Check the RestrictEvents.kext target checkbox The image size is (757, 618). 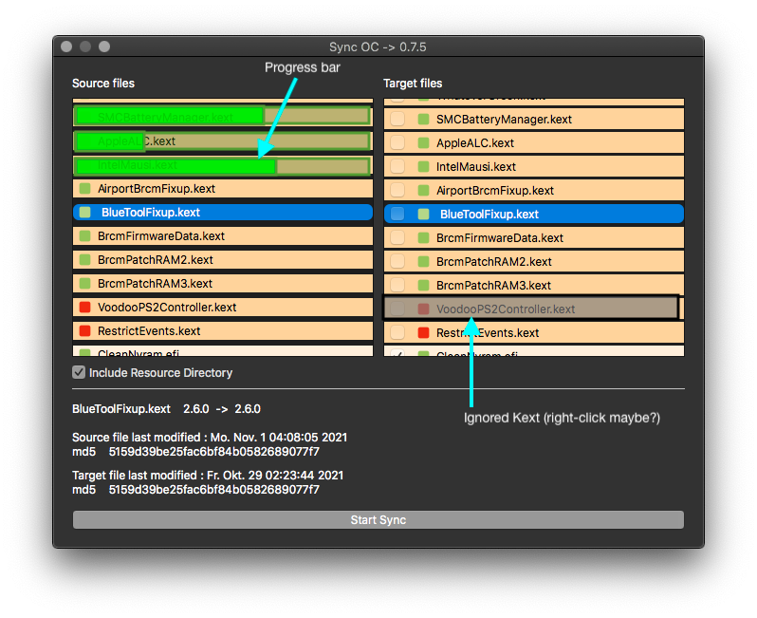tap(397, 332)
